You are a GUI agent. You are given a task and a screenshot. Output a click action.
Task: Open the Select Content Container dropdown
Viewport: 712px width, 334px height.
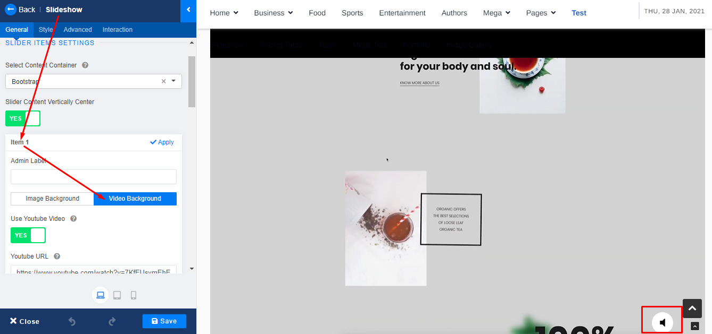[94, 81]
